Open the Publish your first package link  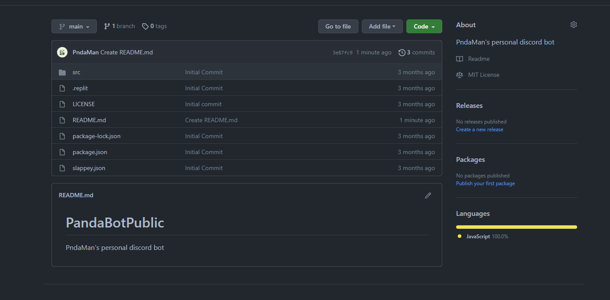[x=485, y=183]
